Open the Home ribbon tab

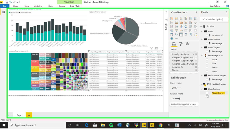pyautogui.click(x=16, y=6)
